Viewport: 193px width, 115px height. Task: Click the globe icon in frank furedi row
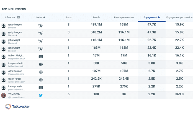point(41,80)
